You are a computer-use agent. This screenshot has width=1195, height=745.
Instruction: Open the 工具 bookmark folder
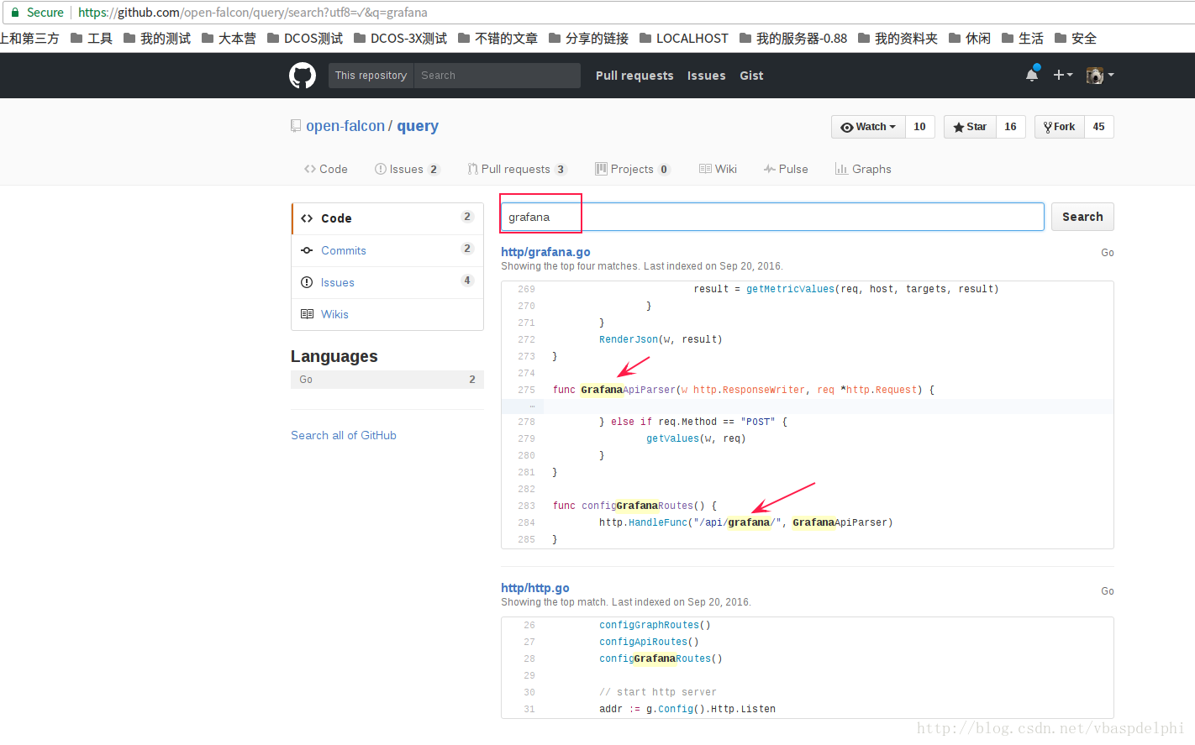pos(92,39)
